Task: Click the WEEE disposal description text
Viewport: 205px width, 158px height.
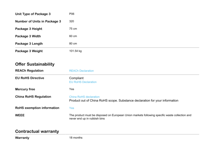Action: (x=130, y=117)
